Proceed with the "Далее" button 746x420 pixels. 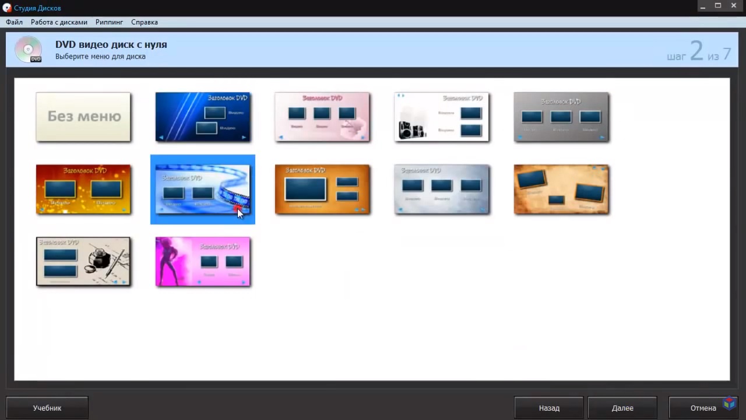(x=622, y=408)
